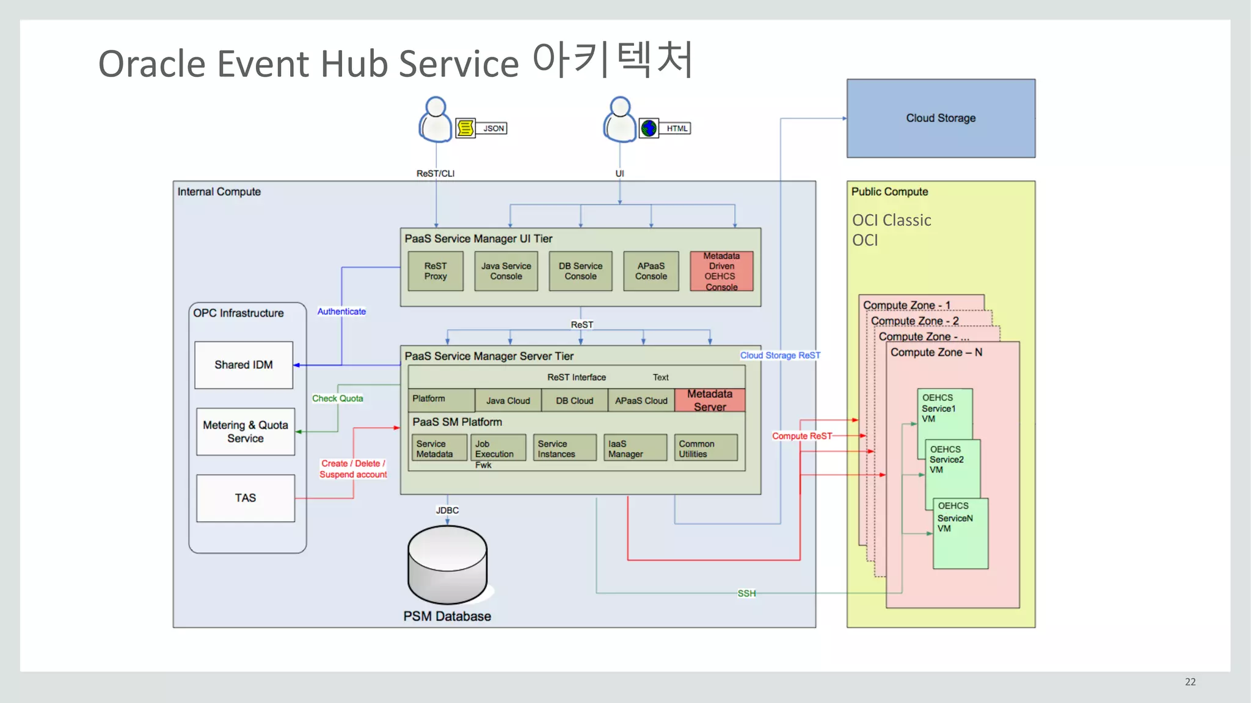
Task: Select the OEHCS ServiceN VM box
Action: (960, 534)
